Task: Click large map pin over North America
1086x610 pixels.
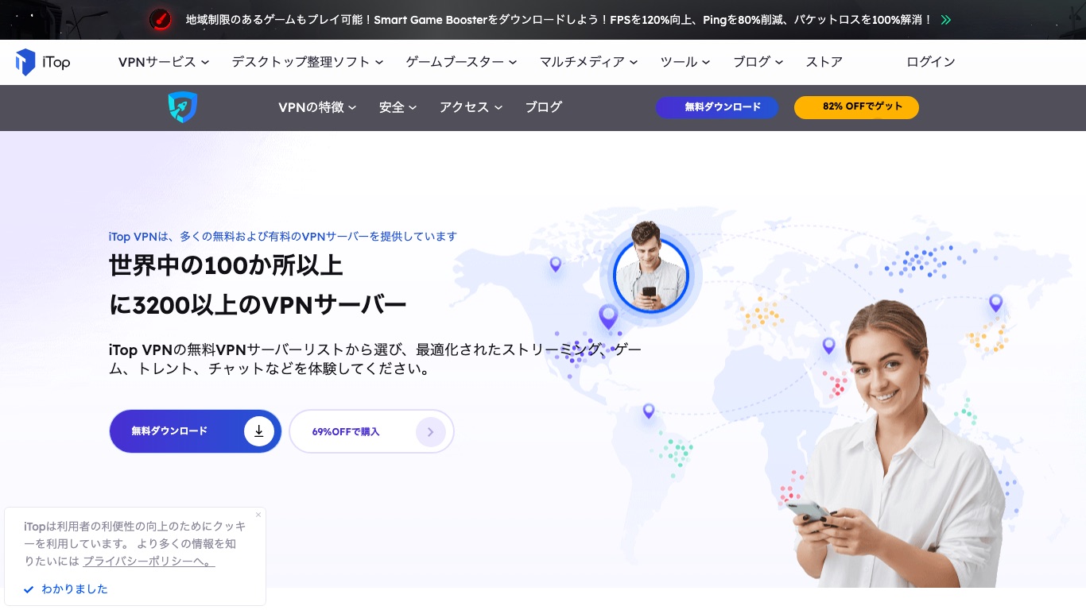Action: pyautogui.click(x=608, y=317)
